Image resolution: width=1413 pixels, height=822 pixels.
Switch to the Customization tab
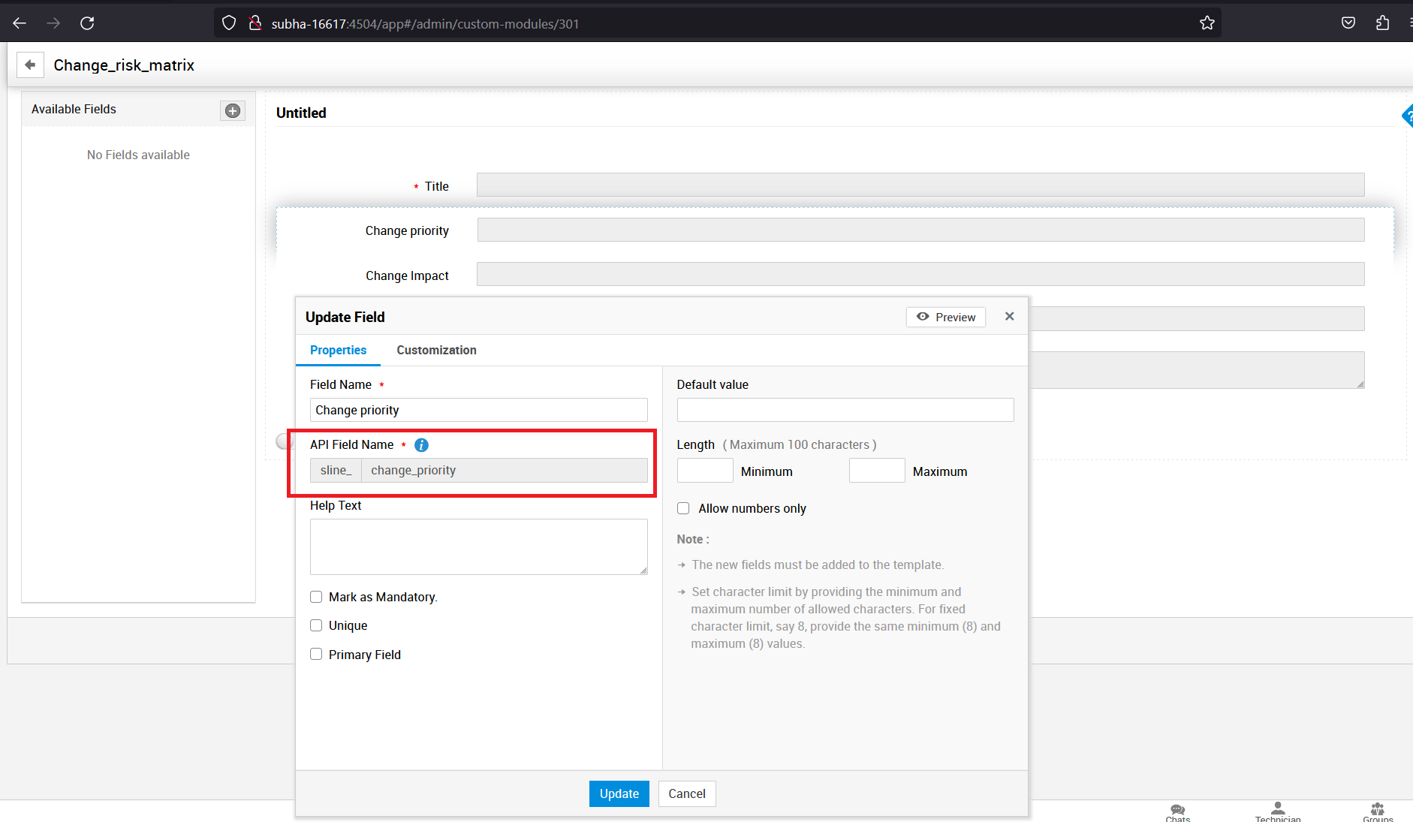coord(436,350)
